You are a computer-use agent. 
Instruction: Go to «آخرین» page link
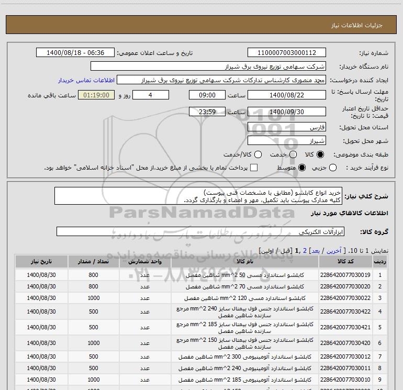(334, 251)
